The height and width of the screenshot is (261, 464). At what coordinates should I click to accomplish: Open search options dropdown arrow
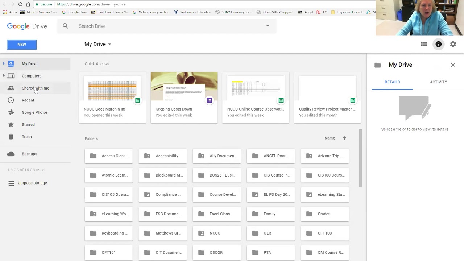[268, 26]
